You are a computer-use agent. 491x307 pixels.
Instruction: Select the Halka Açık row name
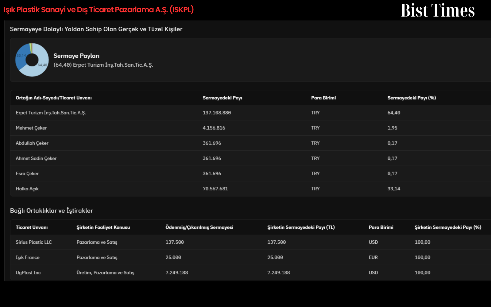point(27,189)
